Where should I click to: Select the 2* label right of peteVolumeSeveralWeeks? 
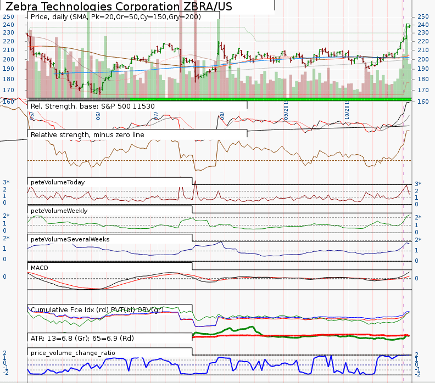point(418,240)
